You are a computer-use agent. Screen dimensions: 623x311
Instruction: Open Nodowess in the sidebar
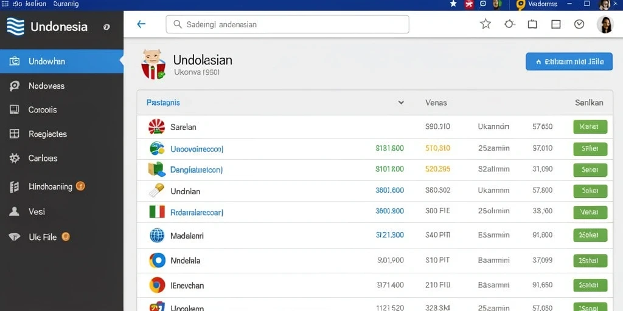(x=46, y=86)
